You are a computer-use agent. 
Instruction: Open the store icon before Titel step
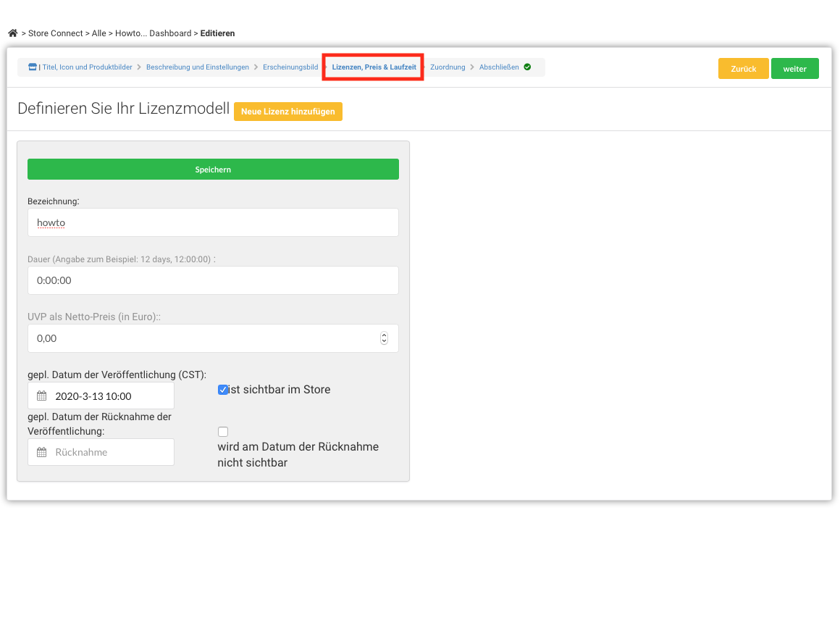coord(33,67)
